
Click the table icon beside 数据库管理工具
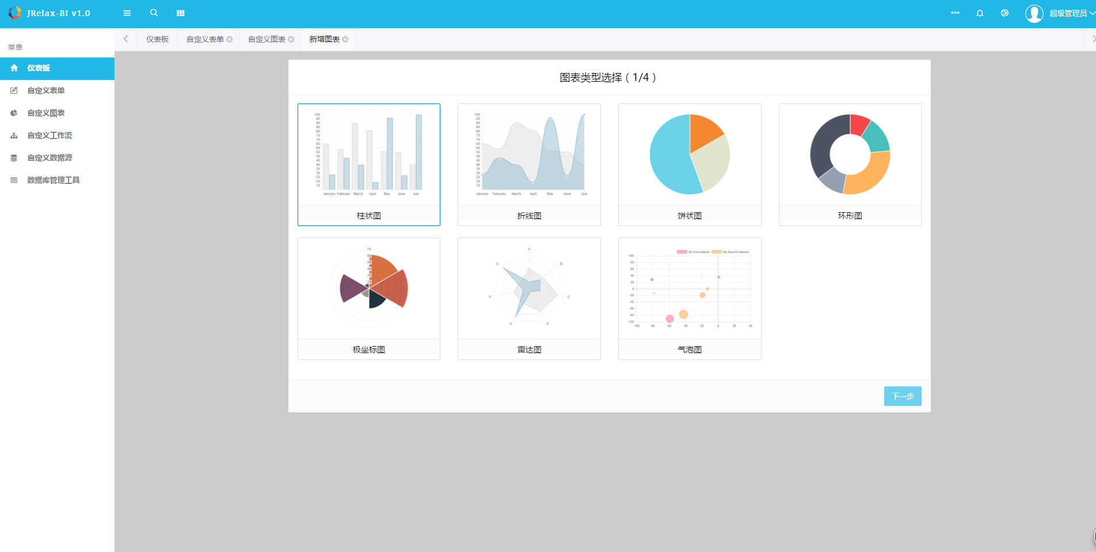14,180
